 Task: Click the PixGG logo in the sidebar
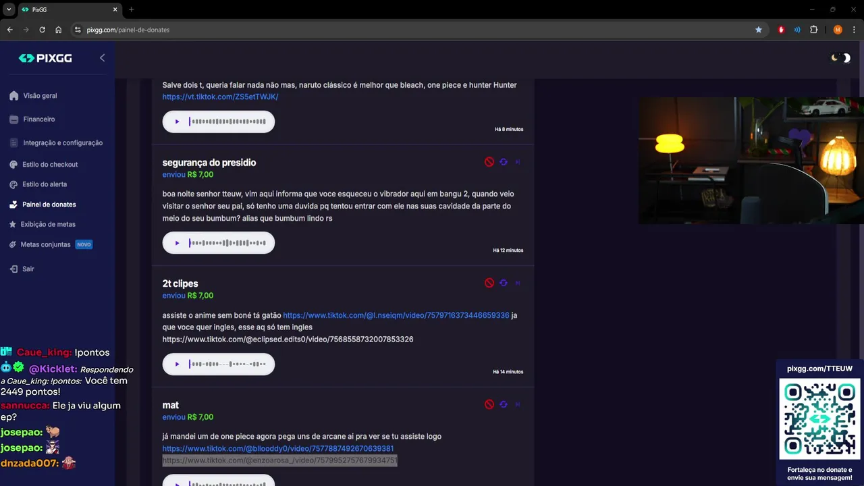(45, 58)
